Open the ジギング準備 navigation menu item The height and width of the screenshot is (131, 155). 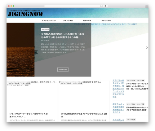68,20
